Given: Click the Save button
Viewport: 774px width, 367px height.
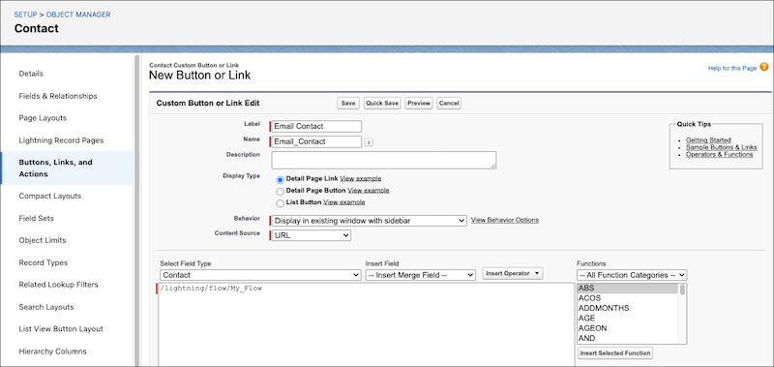Looking at the screenshot, I should [348, 104].
